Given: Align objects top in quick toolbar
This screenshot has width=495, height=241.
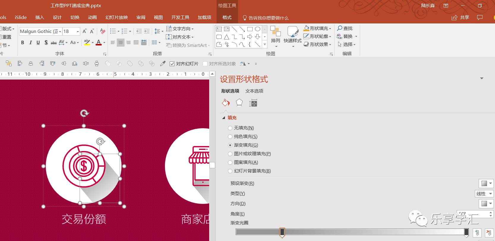Looking at the screenshot, I should click(53, 64).
